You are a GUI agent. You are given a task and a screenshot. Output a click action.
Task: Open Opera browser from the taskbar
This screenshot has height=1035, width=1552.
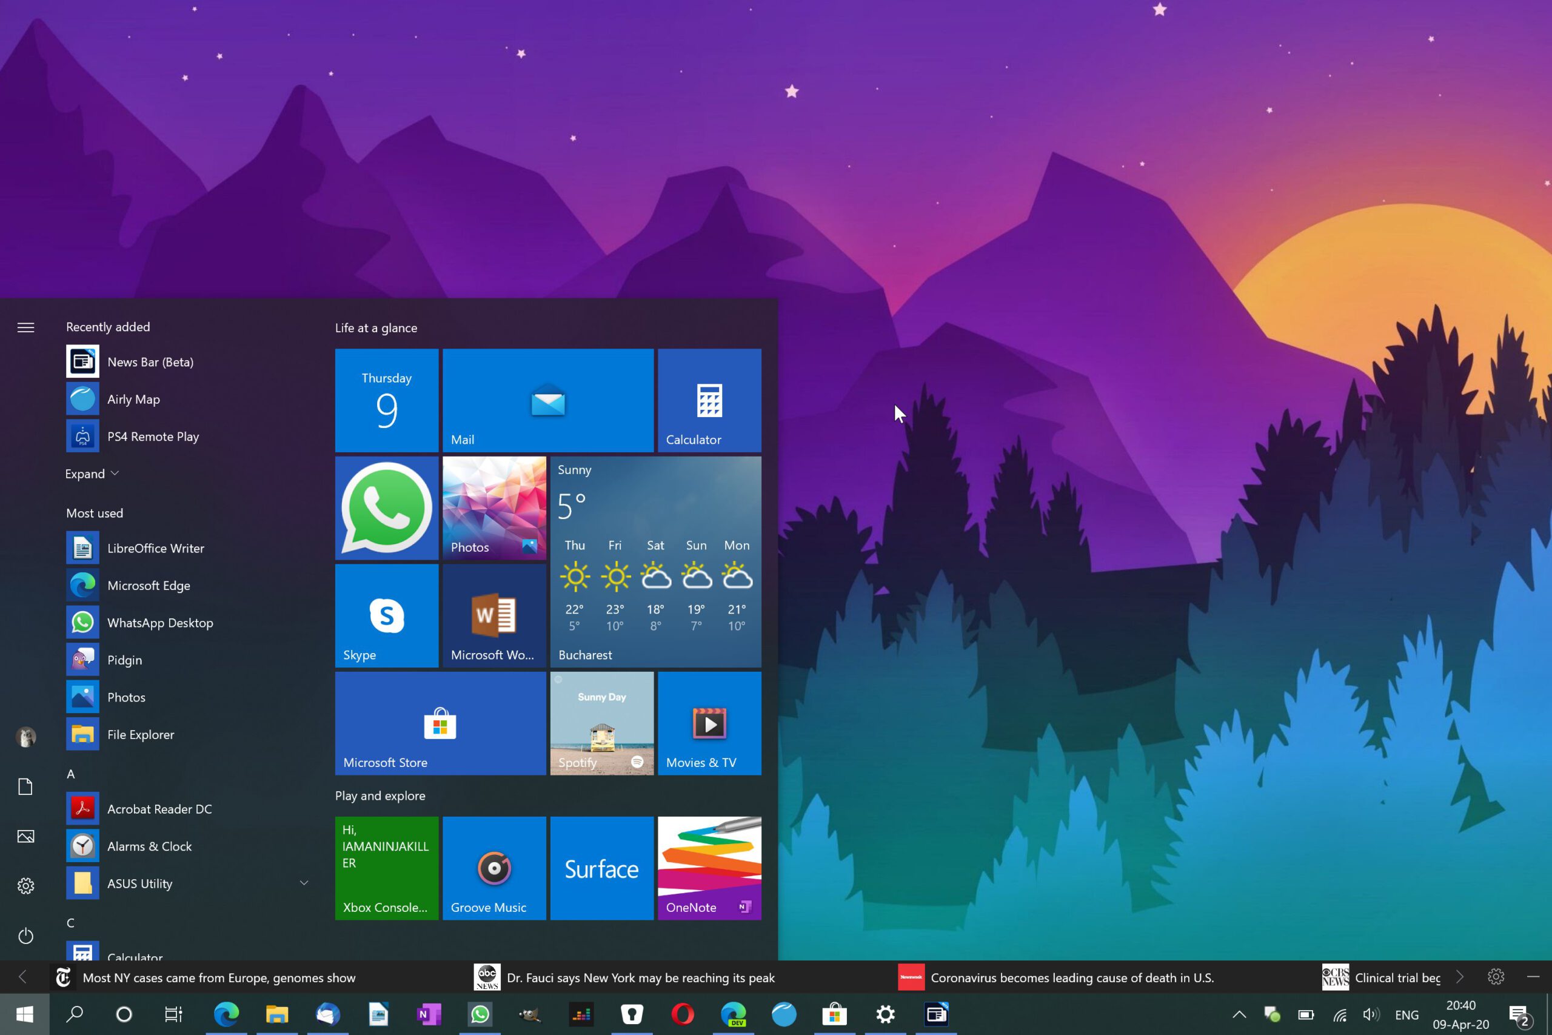[682, 1014]
